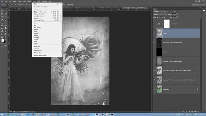Select the Pen tool
Image resolution: width=206 pixels, height=116 pixels.
[2, 31]
